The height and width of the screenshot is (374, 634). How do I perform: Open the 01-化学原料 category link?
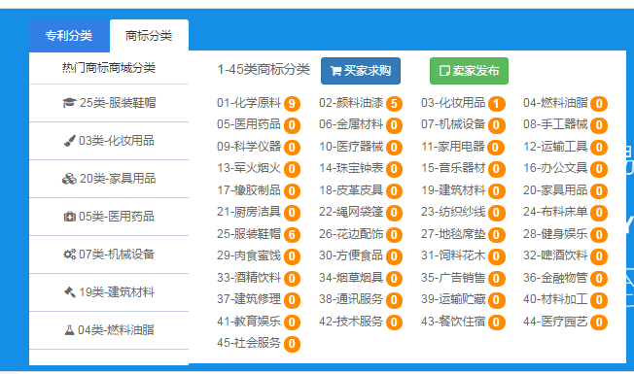click(249, 103)
